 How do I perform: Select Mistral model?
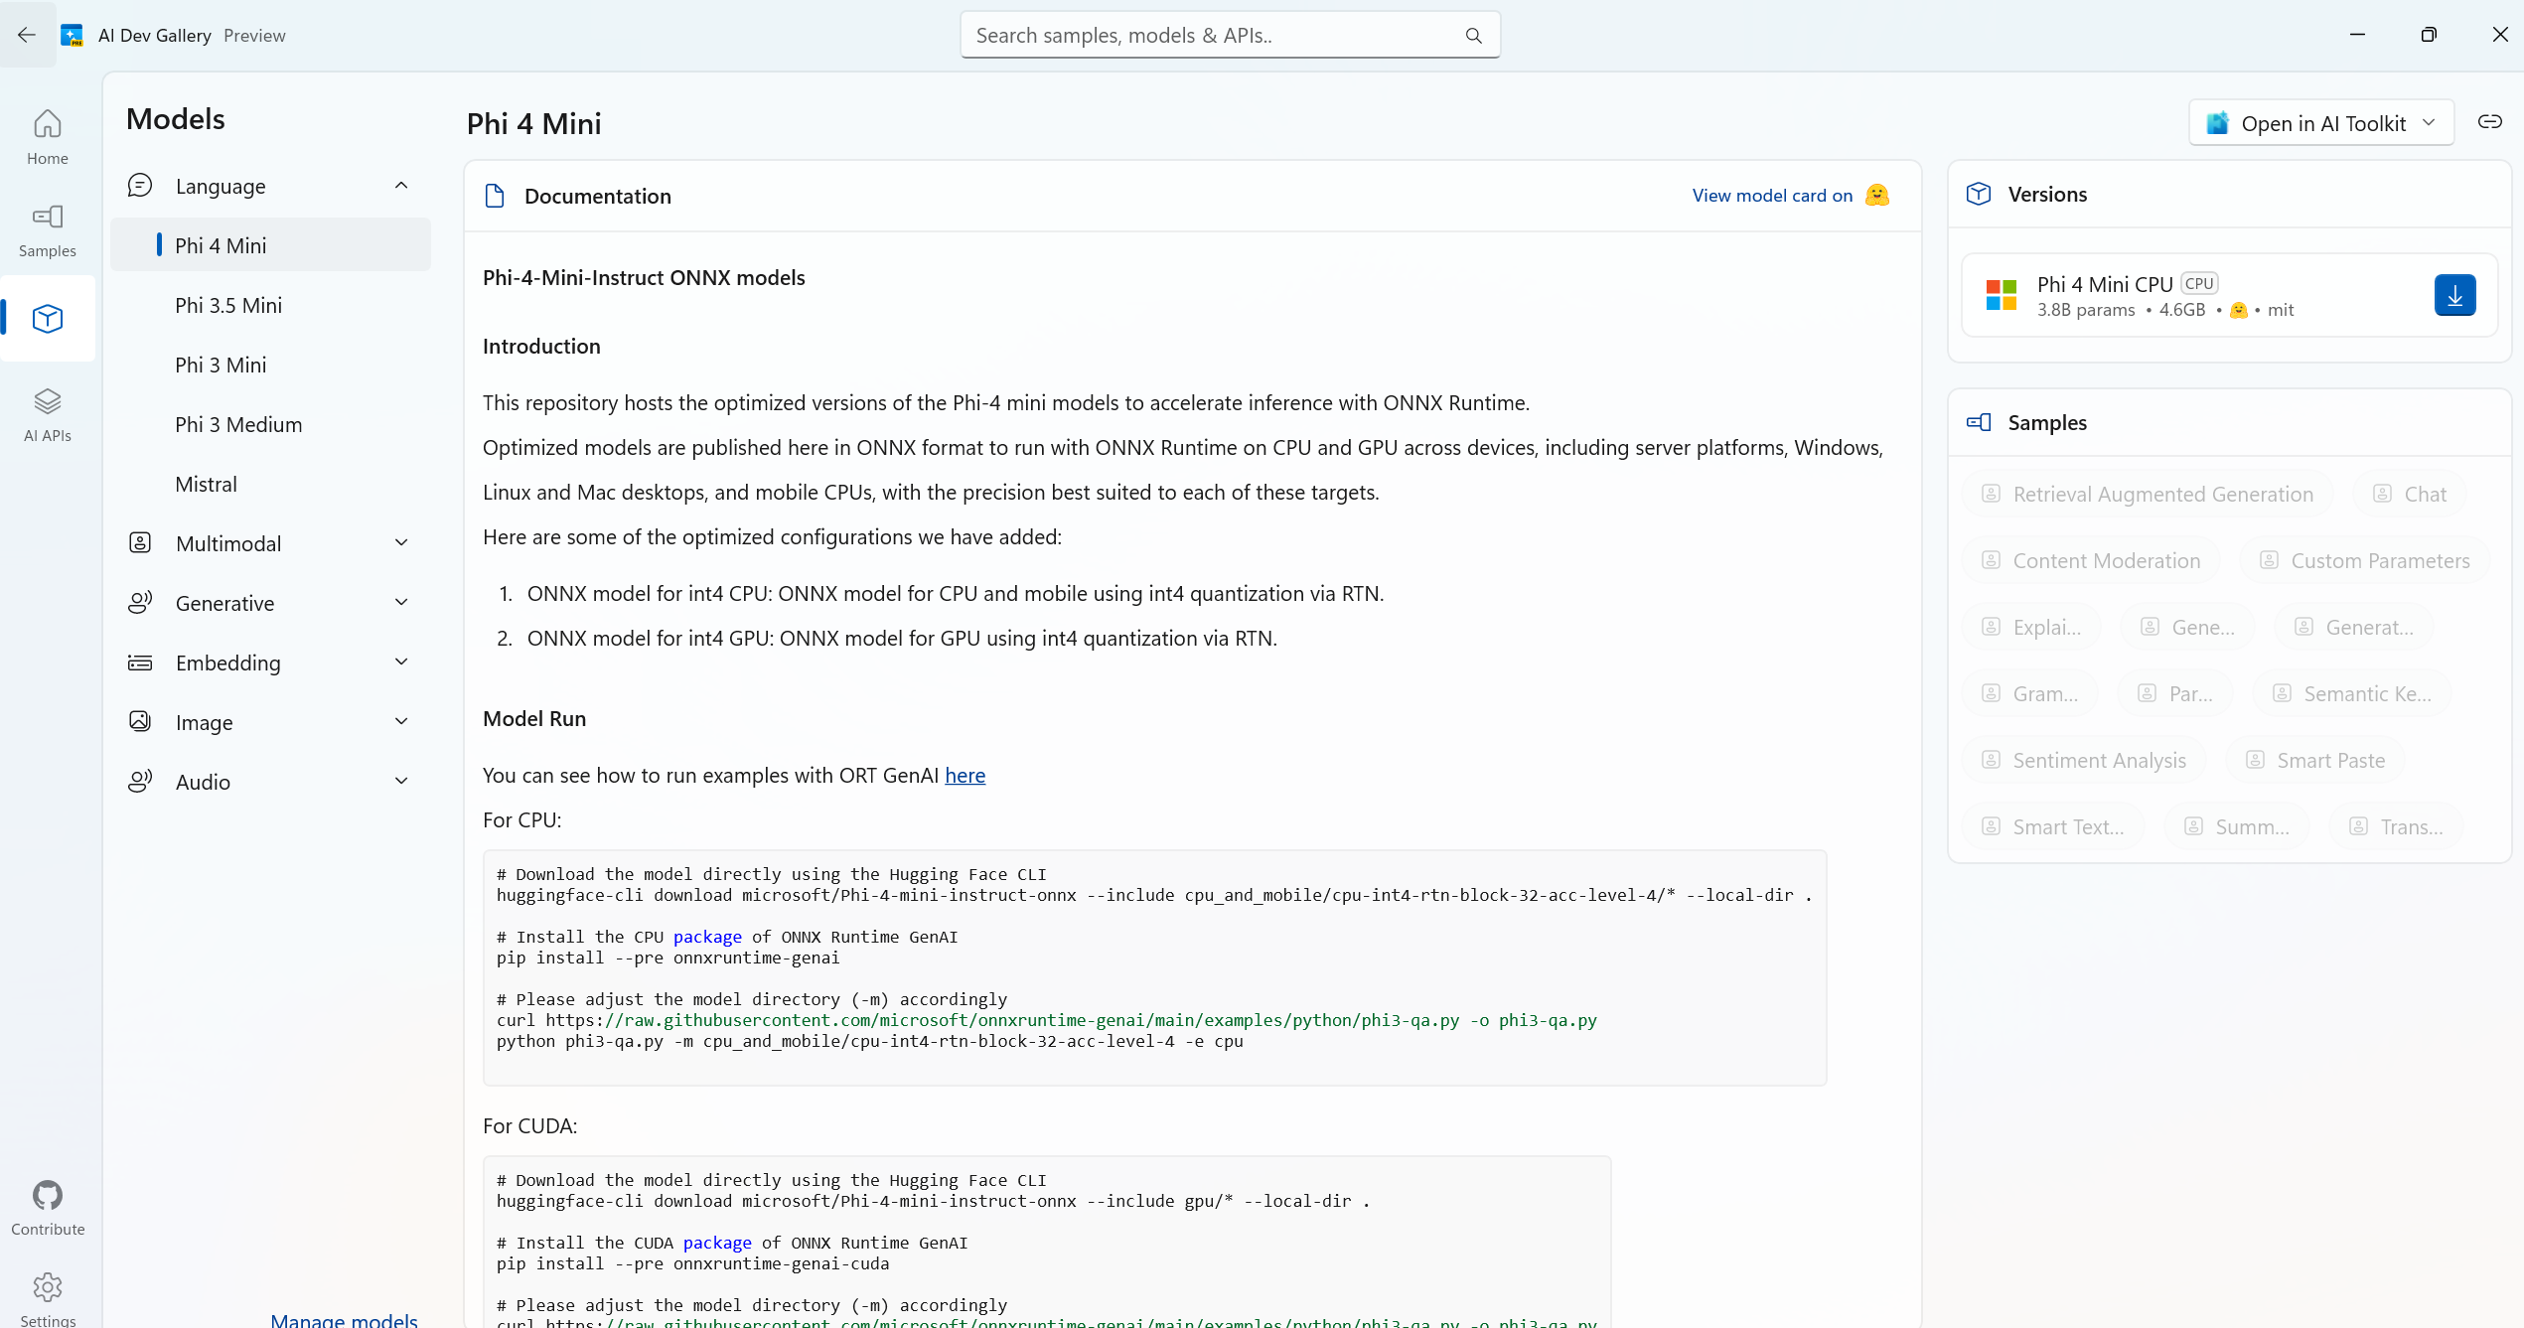tap(270, 484)
